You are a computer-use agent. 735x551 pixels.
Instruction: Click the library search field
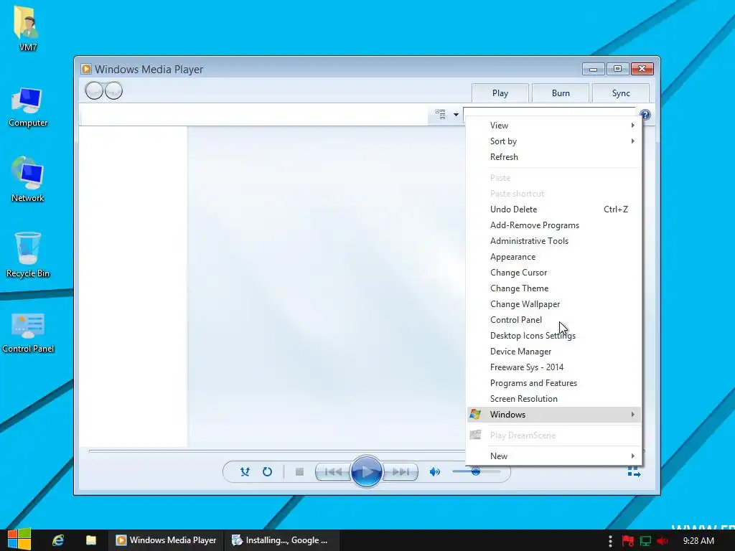point(549,113)
